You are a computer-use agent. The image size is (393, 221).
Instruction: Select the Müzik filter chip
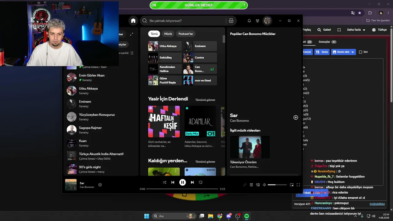point(168,34)
